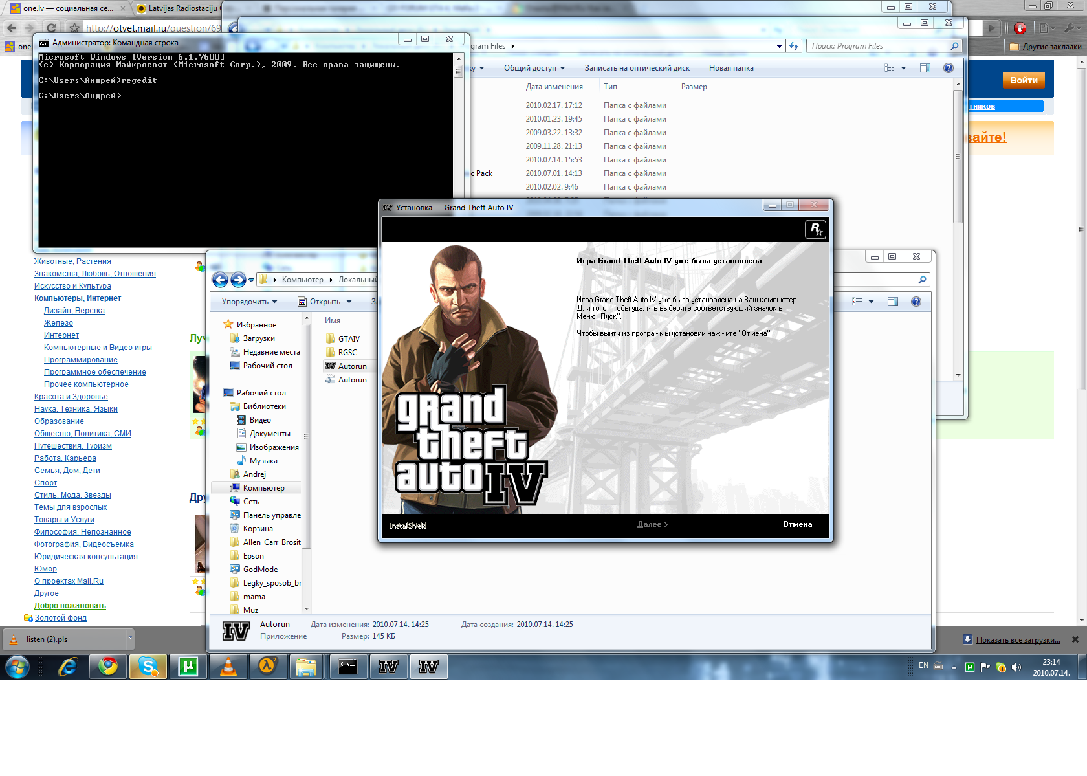This screenshot has height=776, width=1087.
Task: Expand the view options dropdown in Program Files
Action: tap(903, 68)
